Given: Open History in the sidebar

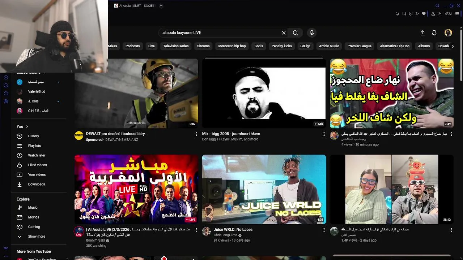Looking at the screenshot, I should click(x=33, y=136).
